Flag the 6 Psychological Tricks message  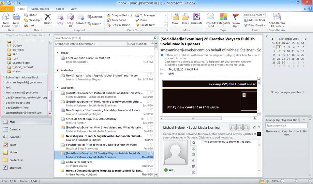(152, 145)
